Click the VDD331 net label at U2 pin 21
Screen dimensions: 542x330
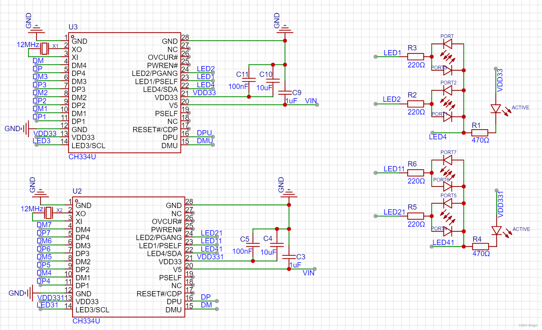click(x=210, y=257)
